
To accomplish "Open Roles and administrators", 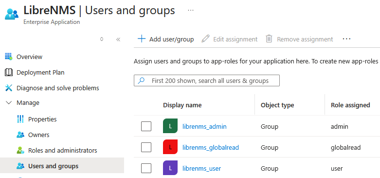I will (62, 150).
